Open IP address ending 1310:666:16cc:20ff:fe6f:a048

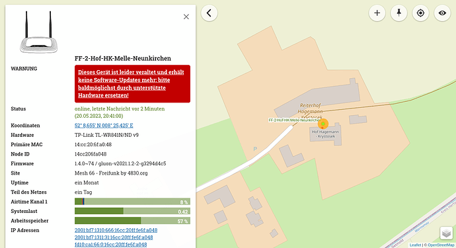pyautogui.click(x=116, y=230)
